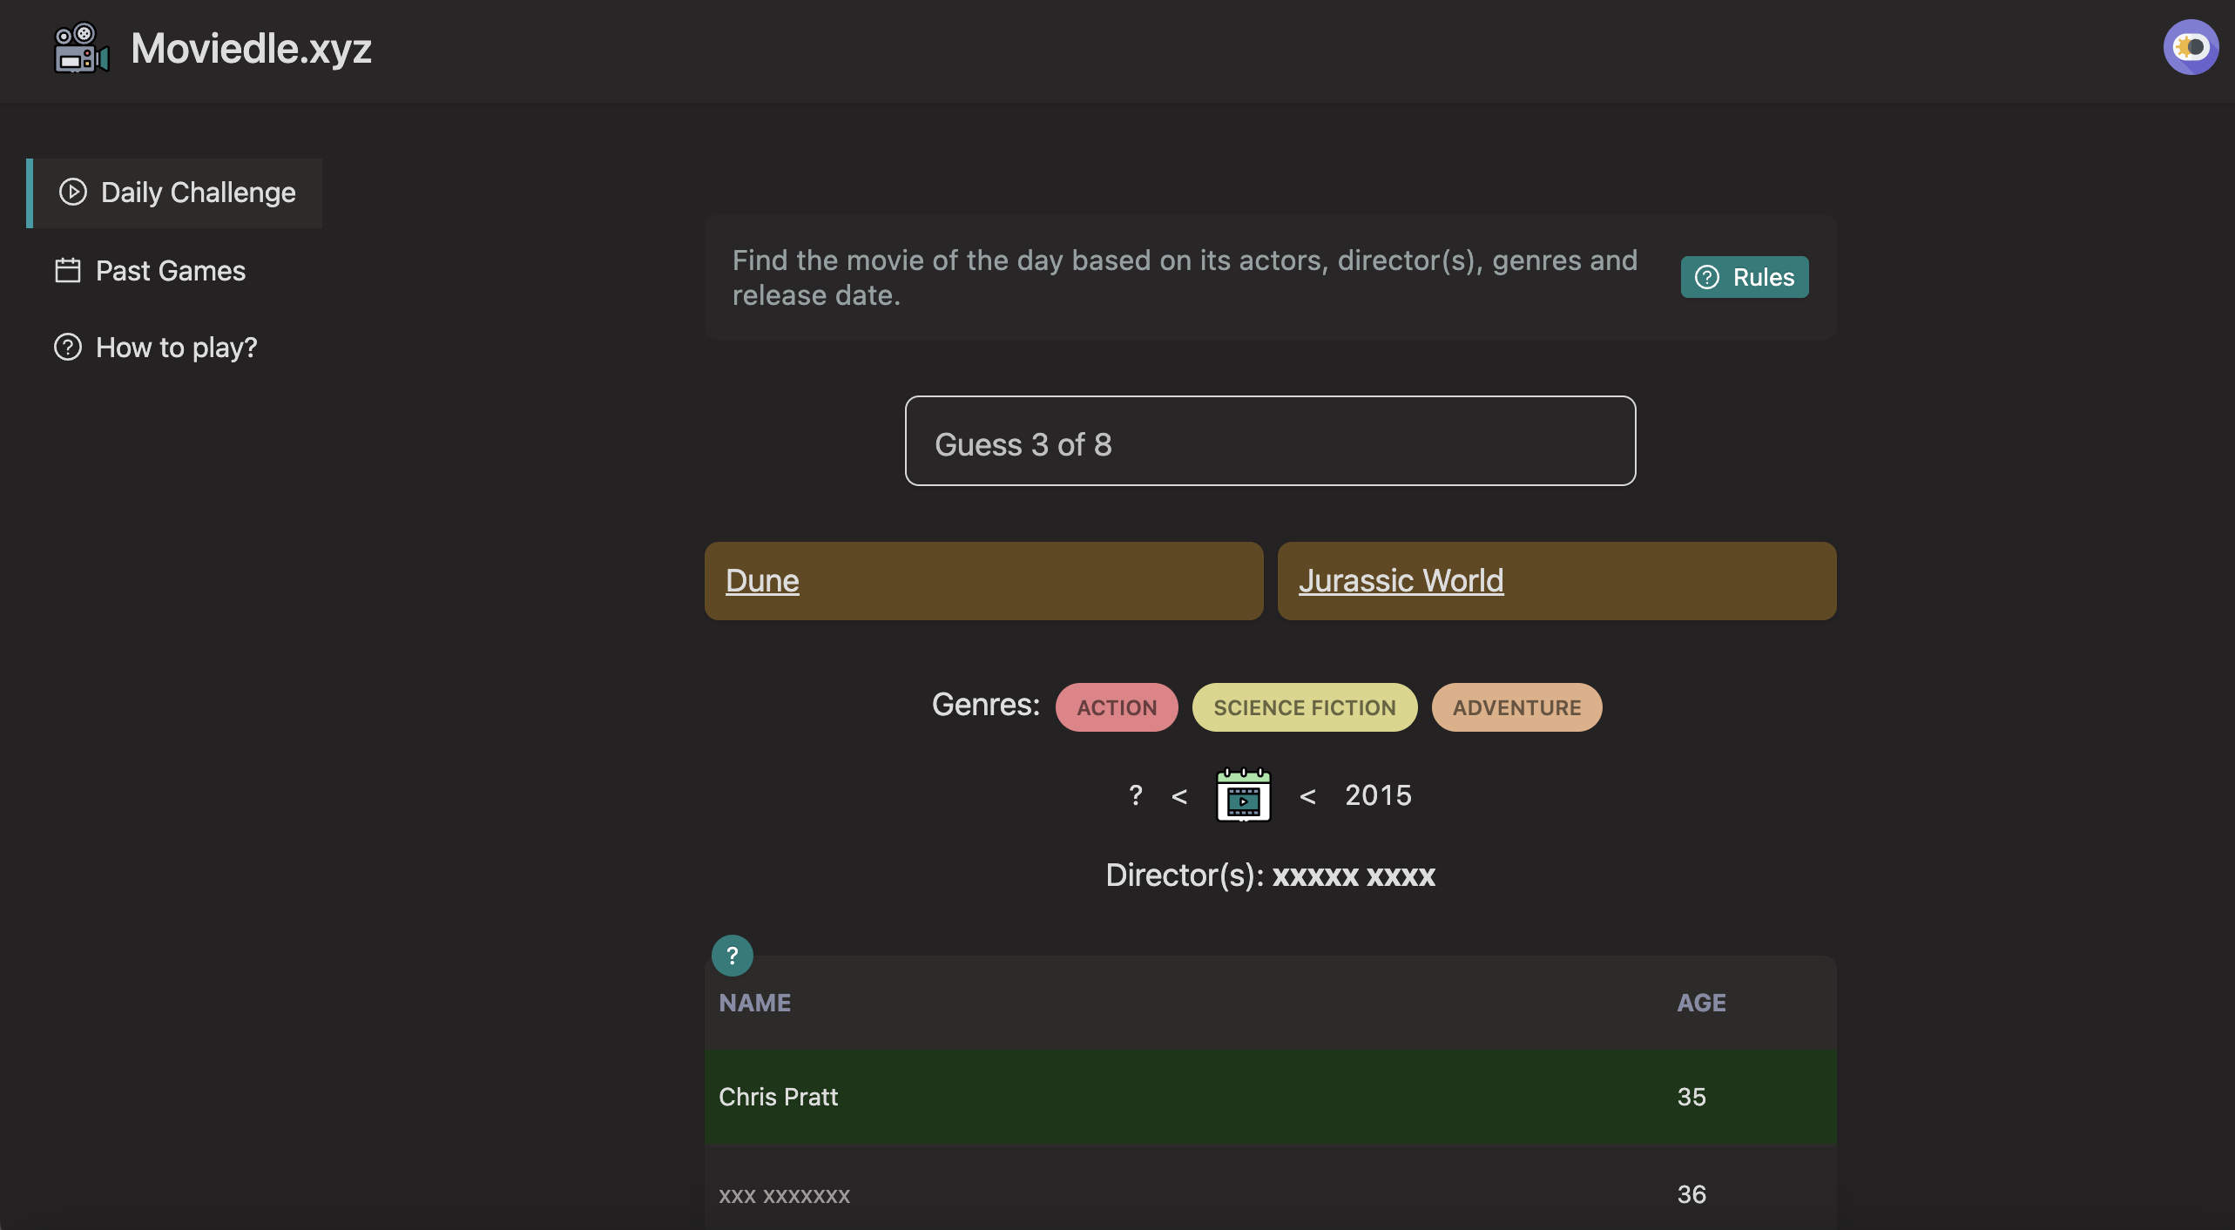Click the AGE column header
2235x1230 pixels.
(1701, 1003)
